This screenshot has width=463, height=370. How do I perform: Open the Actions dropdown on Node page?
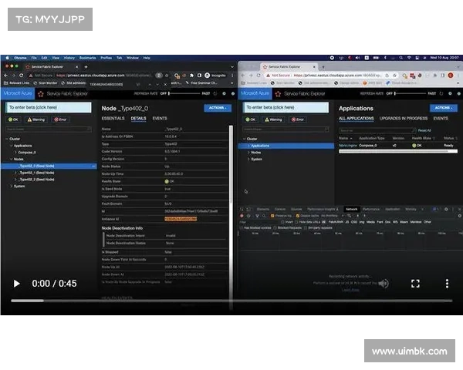pos(217,108)
